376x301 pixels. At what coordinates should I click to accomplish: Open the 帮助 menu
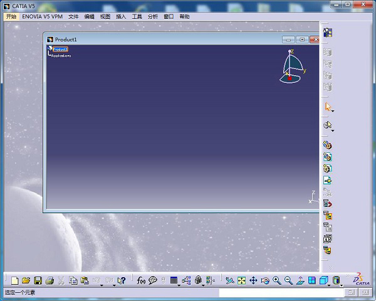click(184, 16)
